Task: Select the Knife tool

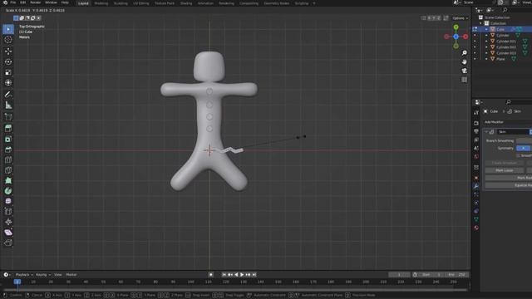Action: (8, 170)
